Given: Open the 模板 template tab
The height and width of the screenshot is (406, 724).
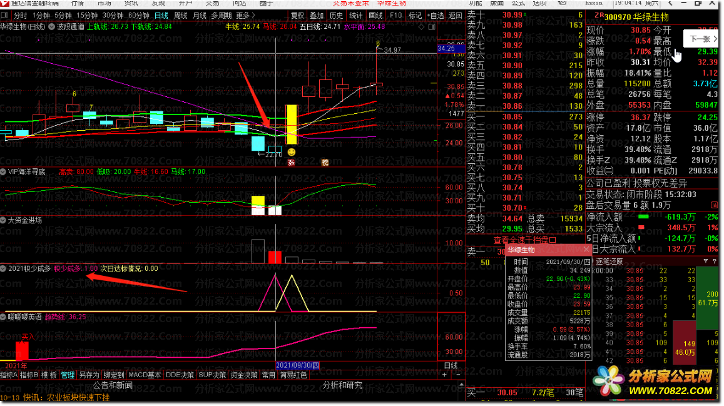Looking at the screenshot, I should (x=49, y=375).
